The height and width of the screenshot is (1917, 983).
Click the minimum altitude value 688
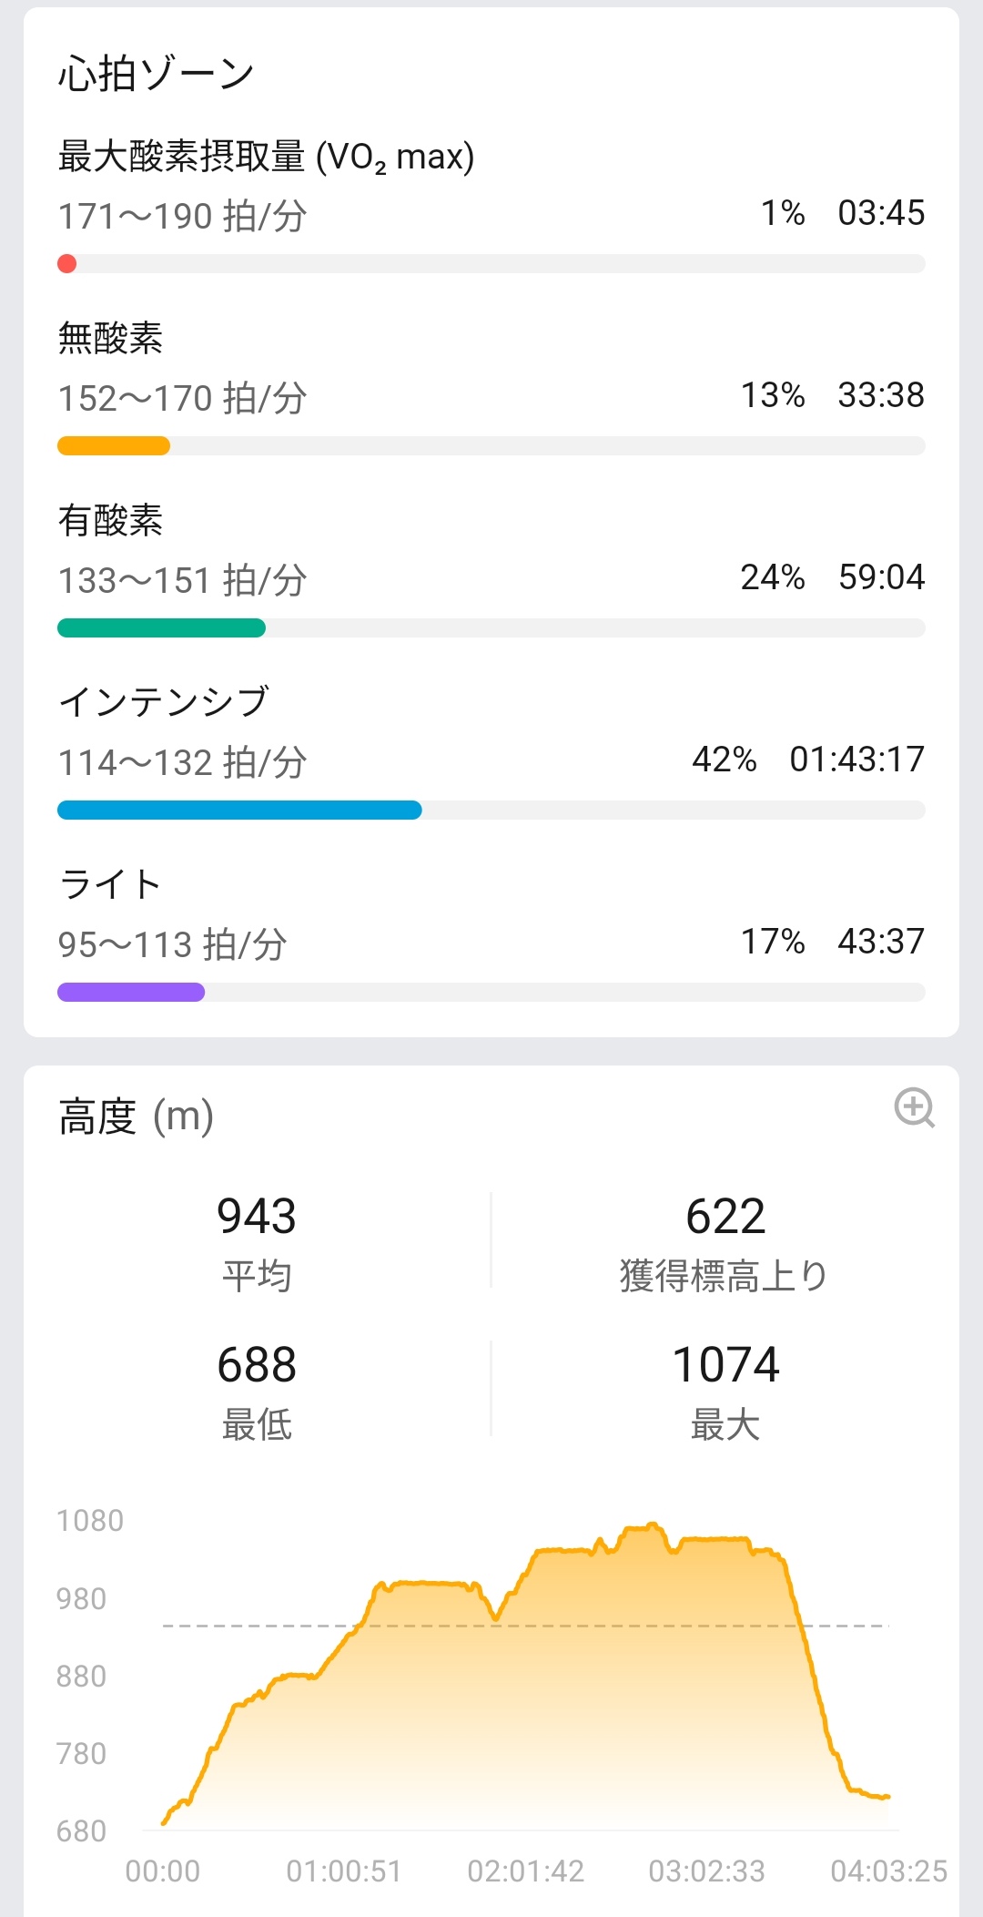click(x=257, y=1364)
